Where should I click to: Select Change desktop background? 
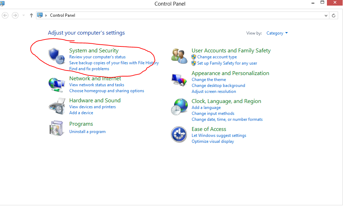(218, 86)
